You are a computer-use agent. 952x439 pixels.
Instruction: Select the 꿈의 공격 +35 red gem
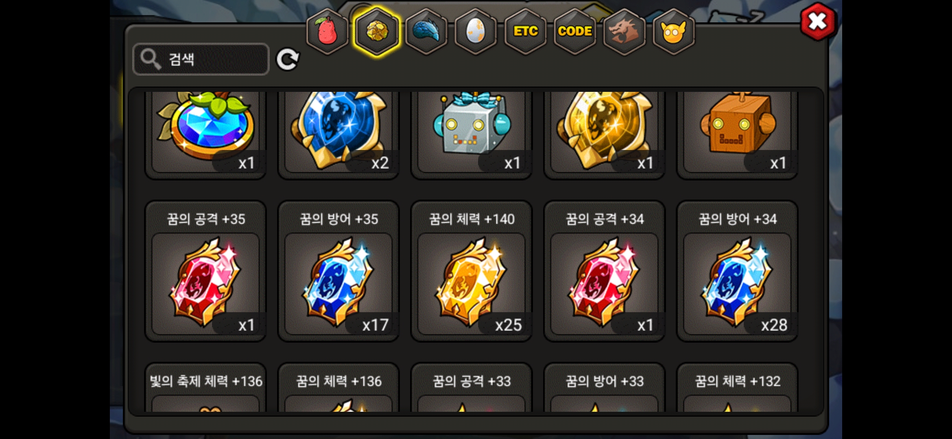(x=205, y=272)
